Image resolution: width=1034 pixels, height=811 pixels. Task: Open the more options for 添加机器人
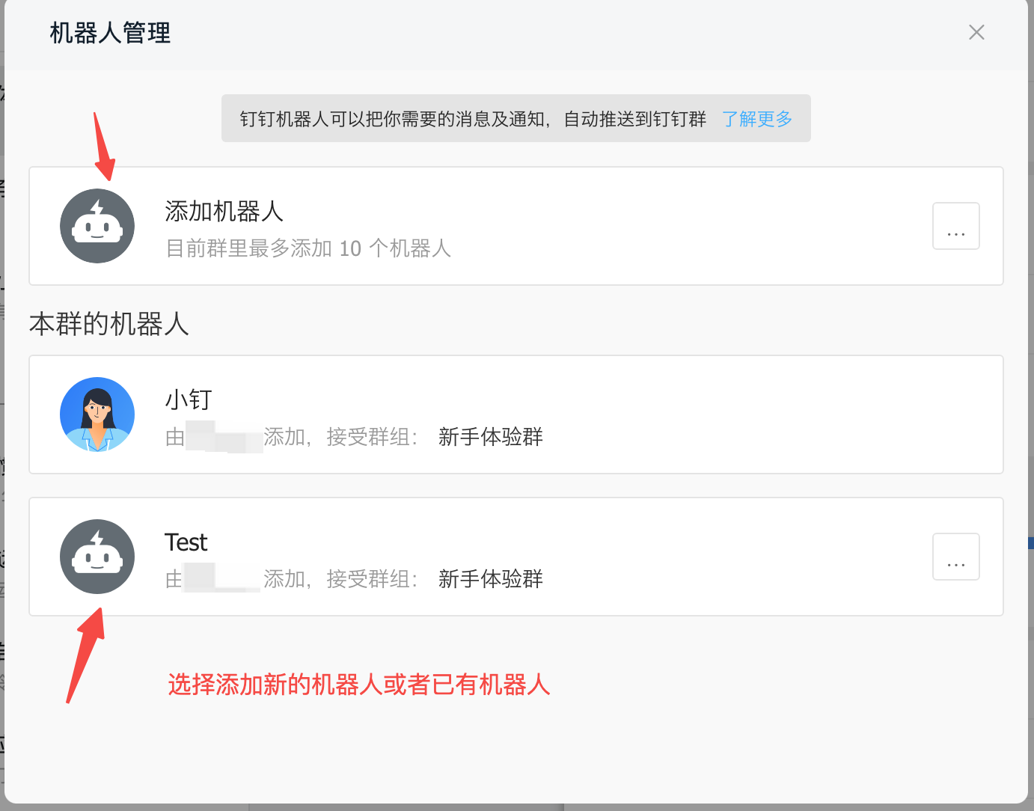tap(956, 226)
